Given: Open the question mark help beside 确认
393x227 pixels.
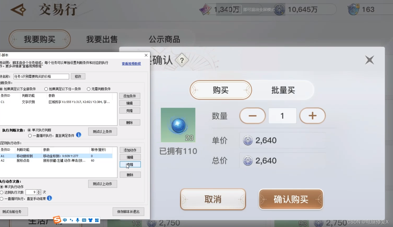Looking at the screenshot, I should tap(182, 60).
